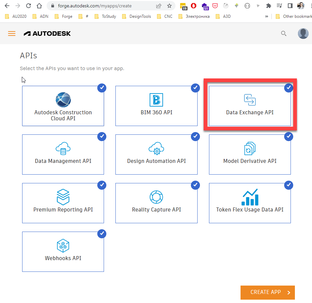Viewport: 312px width, 303px height.
Task: Open the Autodesk user account avatar
Action: 303,34
